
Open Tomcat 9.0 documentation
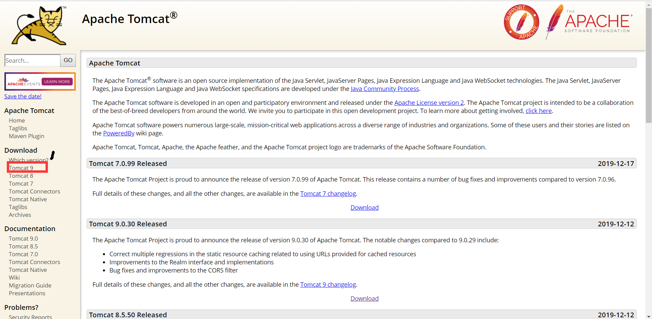(23, 239)
